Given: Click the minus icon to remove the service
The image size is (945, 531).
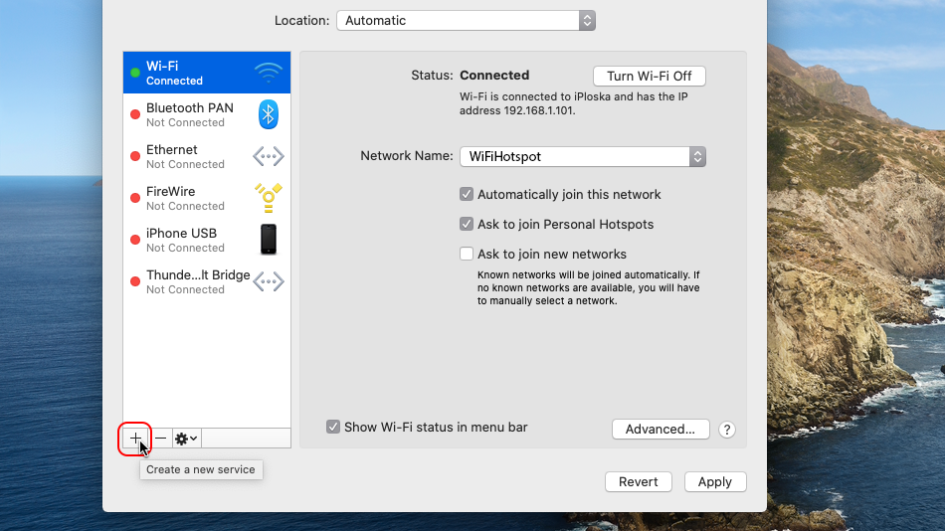Looking at the screenshot, I should [160, 439].
